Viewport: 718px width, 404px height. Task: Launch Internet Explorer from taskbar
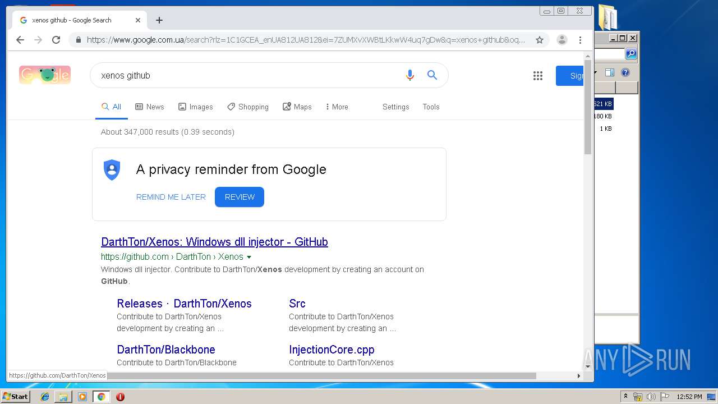pyautogui.click(x=45, y=397)
